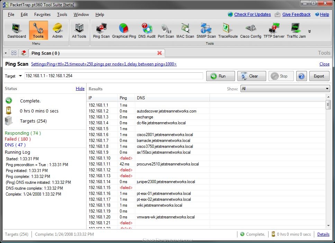The image size is (335, 243).
Task: Open the Window menu
Action: point(81,15)
